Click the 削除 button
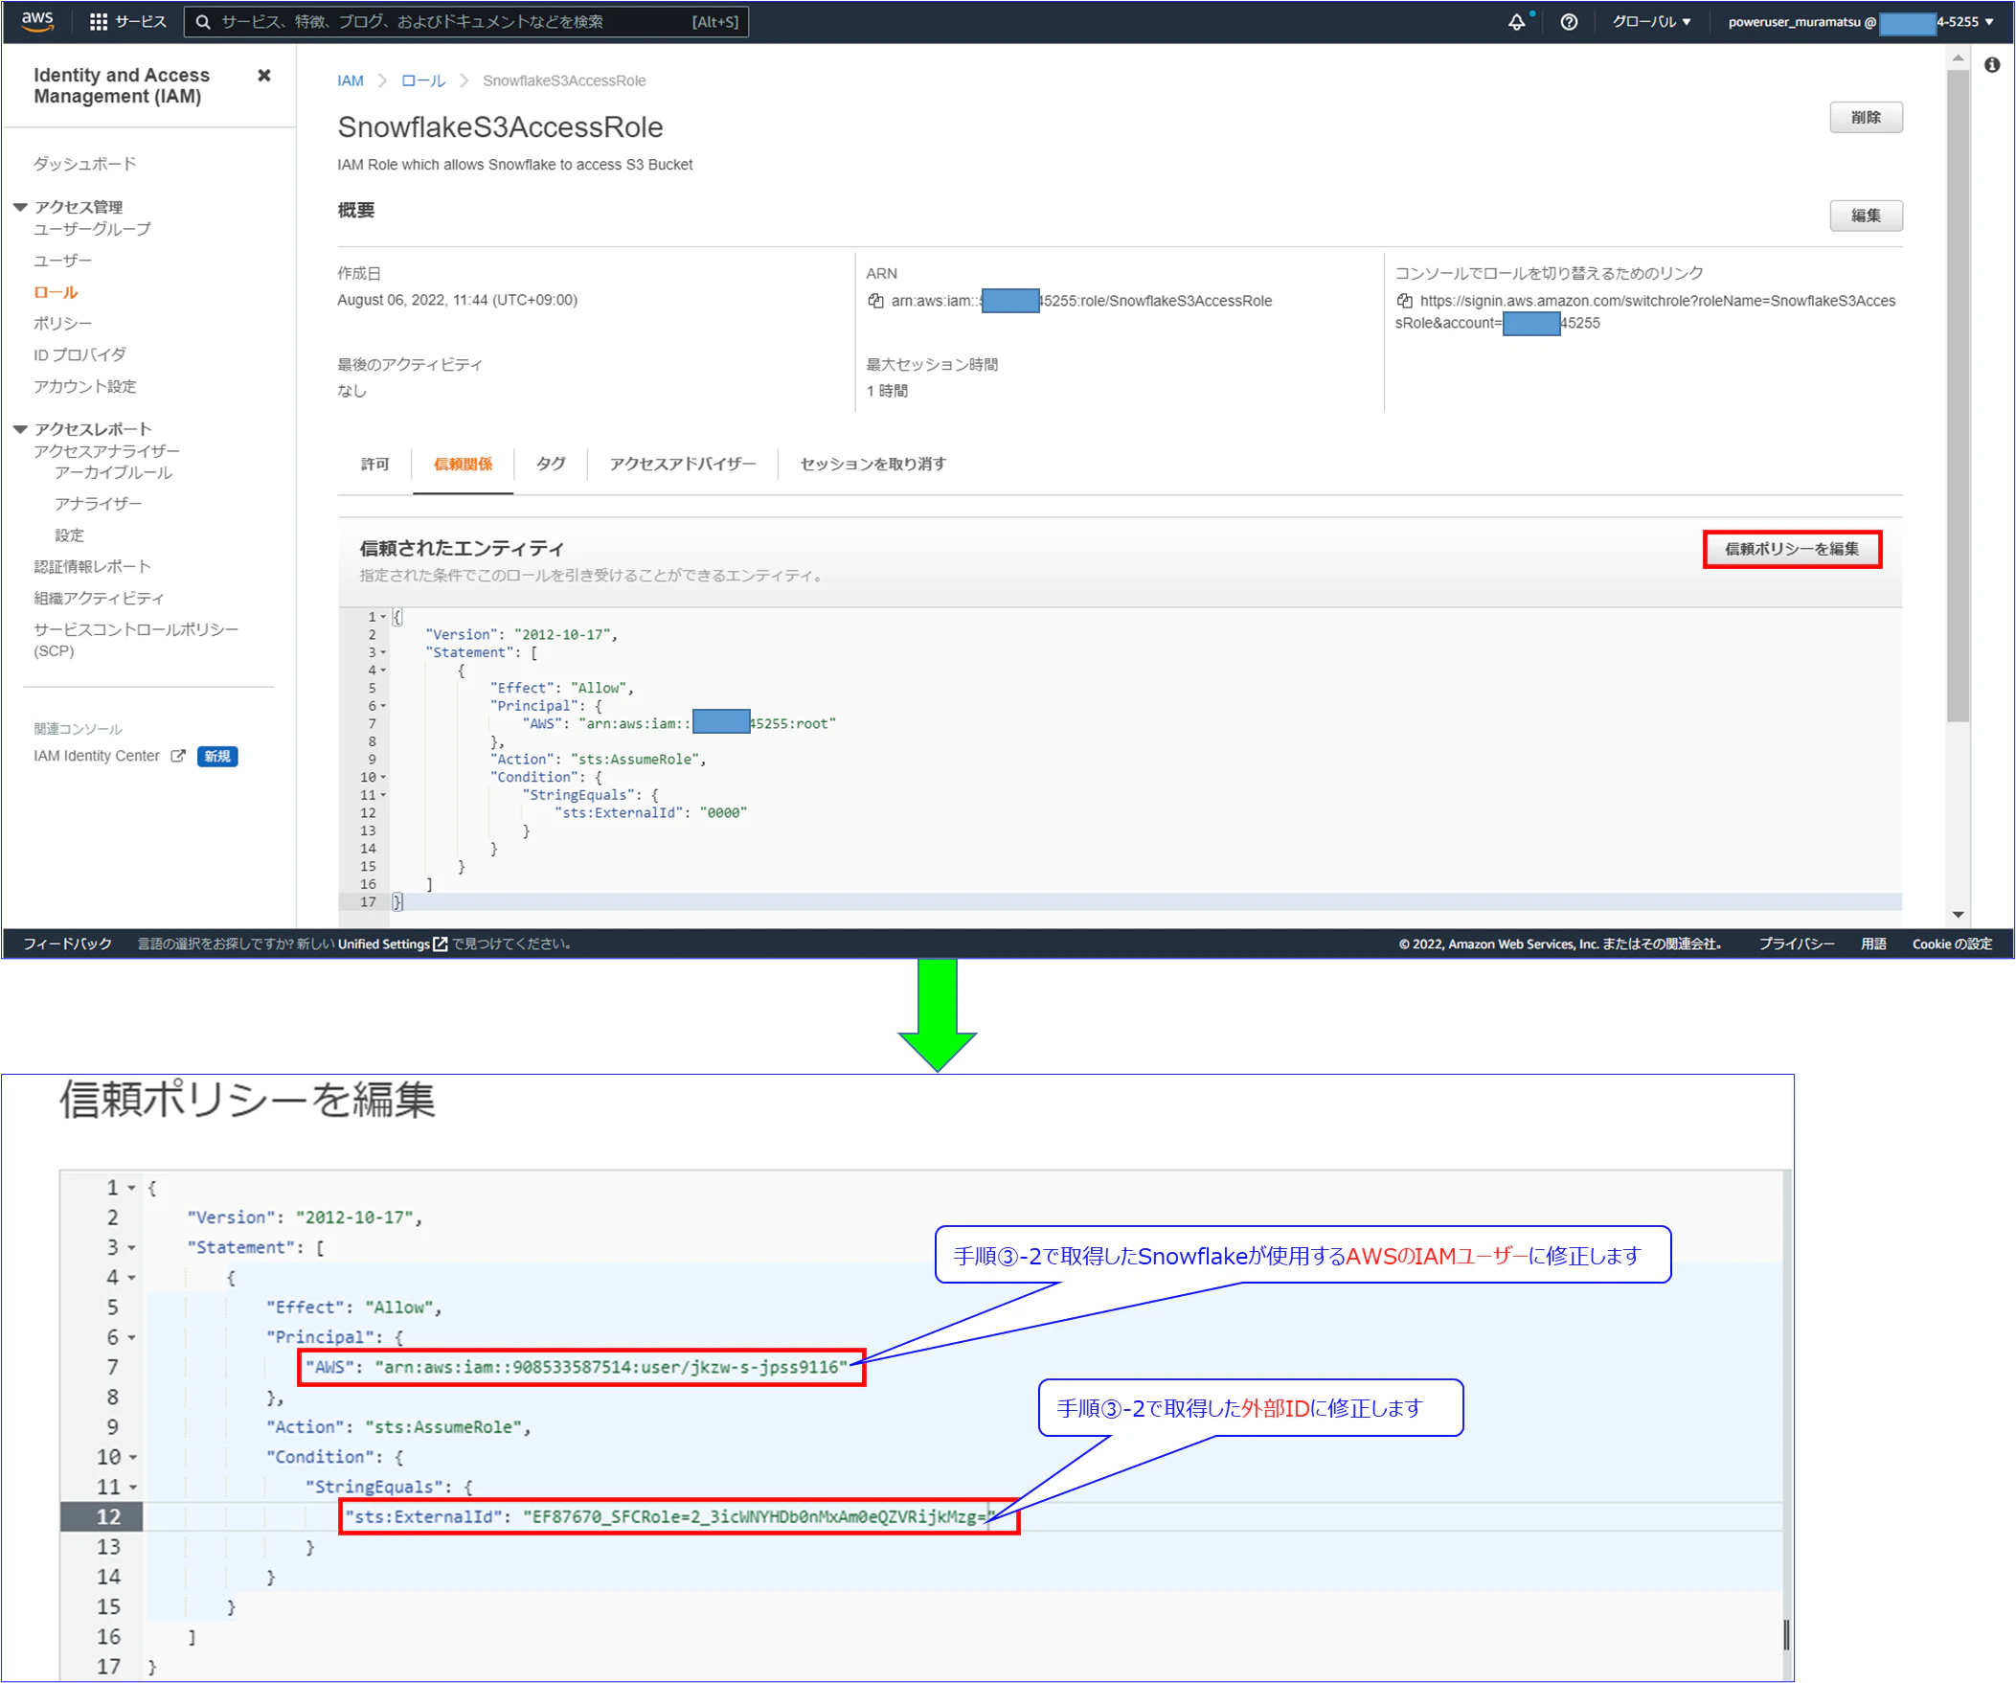 click(x=1866, y=117)
